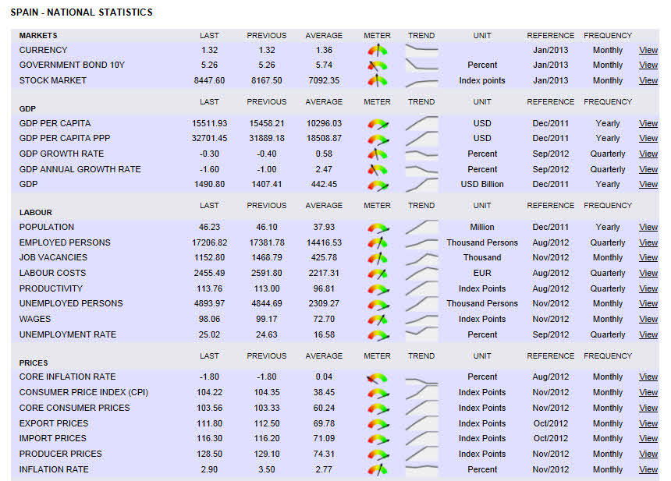The height and width of the screenshot is (481, 671).
Task: Follow the View link for Unemployed Persons
Action: point(648,304)
